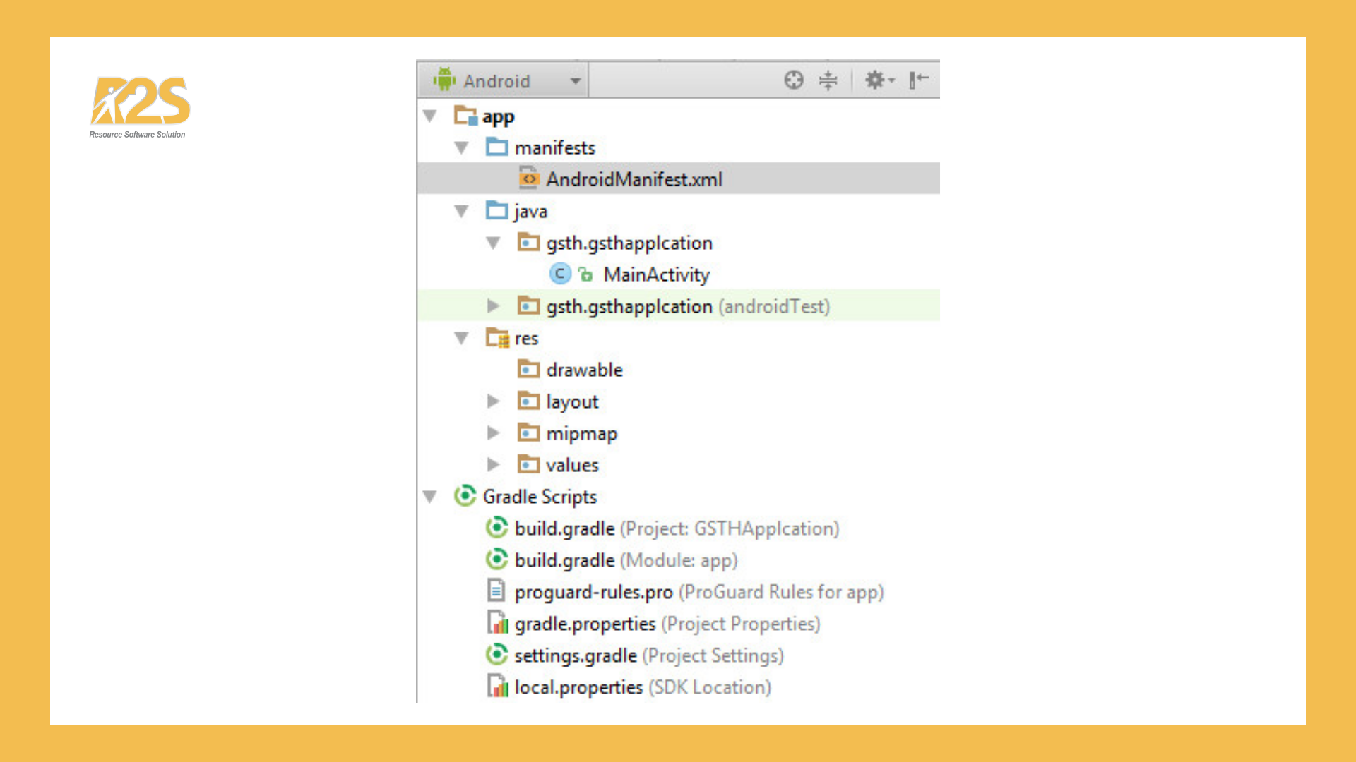Click the collapse all icon in toolbar
This screenshot has width=1356, height=762.
pos(828,80)
